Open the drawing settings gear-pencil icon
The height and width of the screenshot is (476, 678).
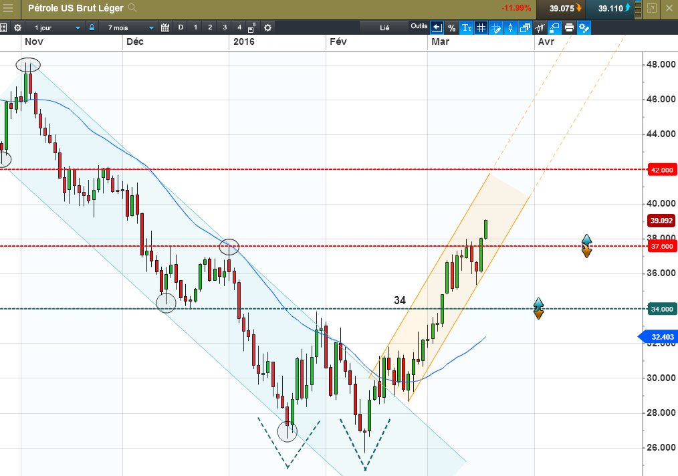584,27
